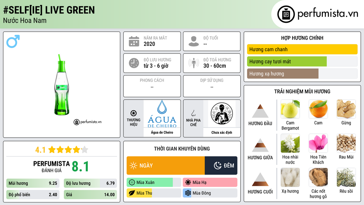Select the Rau Mùi note image
The width and height of the screenshot is (364, 205).
point(346,143)
